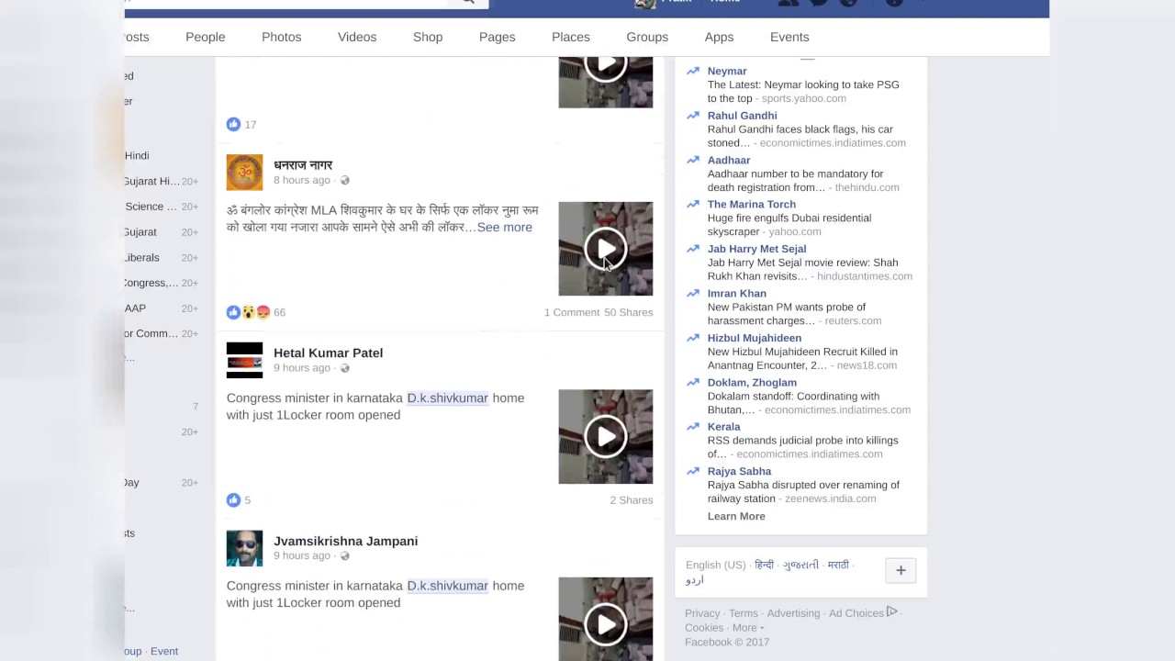The height and width of the screenshot is (661, 1175).
Task: Click the like icon with 5 reactions
Action: coord(233,500)
